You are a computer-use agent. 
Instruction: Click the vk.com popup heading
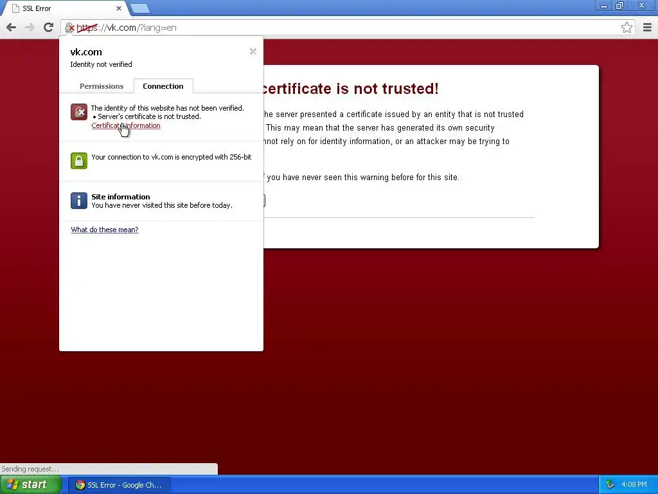(86, 52)
